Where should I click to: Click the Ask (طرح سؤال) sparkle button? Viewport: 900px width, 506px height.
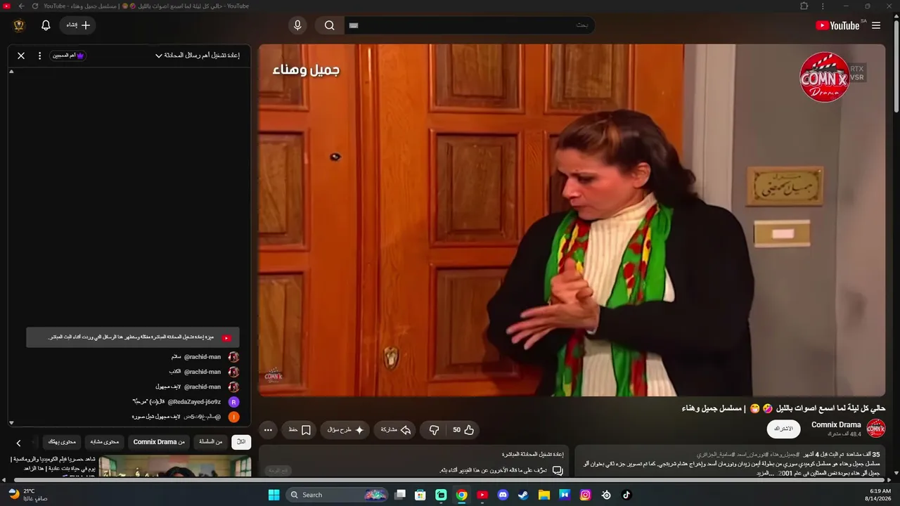tap(345, 430)
